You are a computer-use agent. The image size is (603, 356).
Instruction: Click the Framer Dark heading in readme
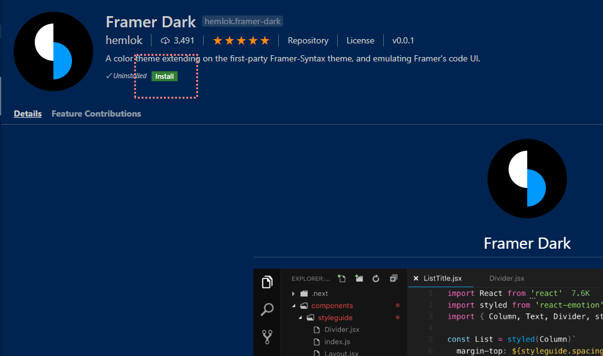[527, 243]
